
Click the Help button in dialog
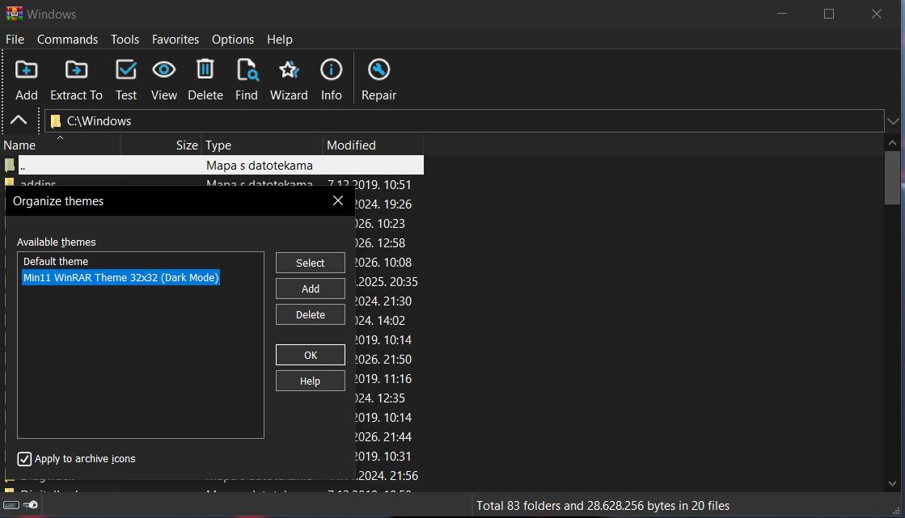pos(311,381)
